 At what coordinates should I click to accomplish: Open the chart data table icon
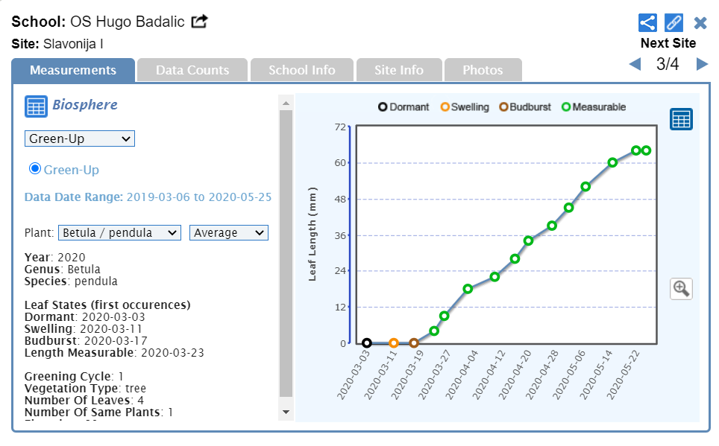pos(681,119)
